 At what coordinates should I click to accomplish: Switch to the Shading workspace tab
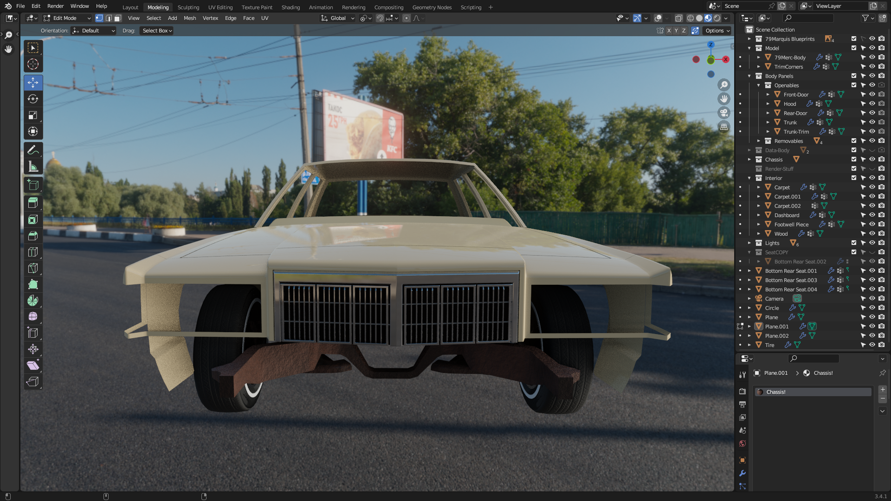[x=291, y=7]
